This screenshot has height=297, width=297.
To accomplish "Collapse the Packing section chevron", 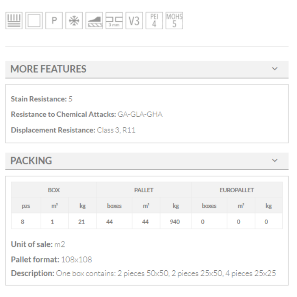I will click(x=275, y=160).
